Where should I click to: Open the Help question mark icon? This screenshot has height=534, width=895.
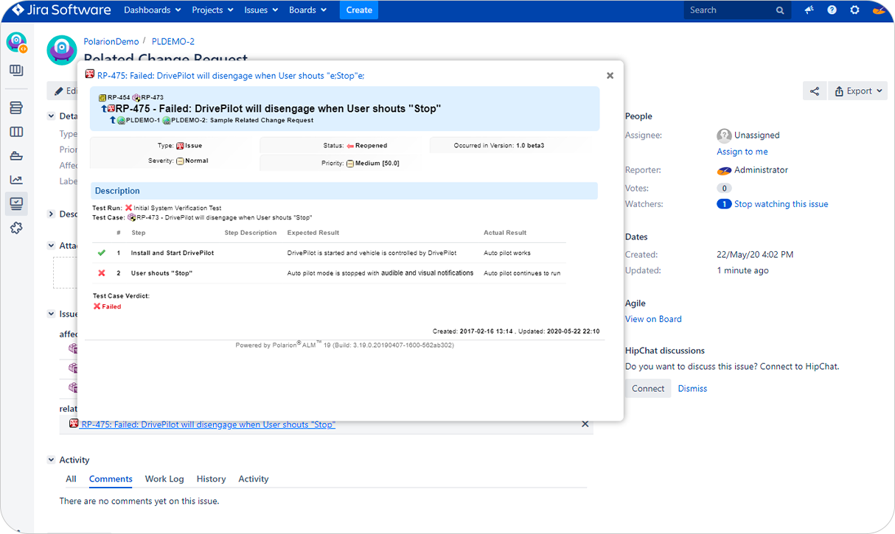[x=832, y=10]
